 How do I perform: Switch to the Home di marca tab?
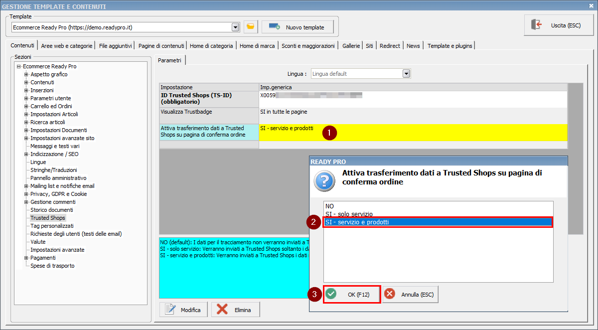257,46
